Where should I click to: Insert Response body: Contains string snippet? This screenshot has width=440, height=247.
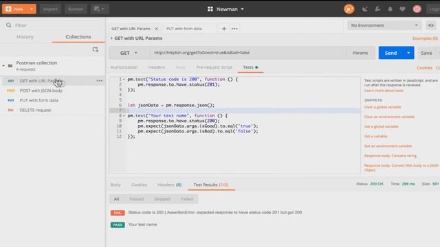pos(390,156)
